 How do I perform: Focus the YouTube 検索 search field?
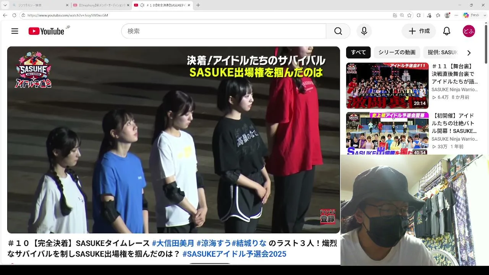pyautogui.click(x=224, y=31)
